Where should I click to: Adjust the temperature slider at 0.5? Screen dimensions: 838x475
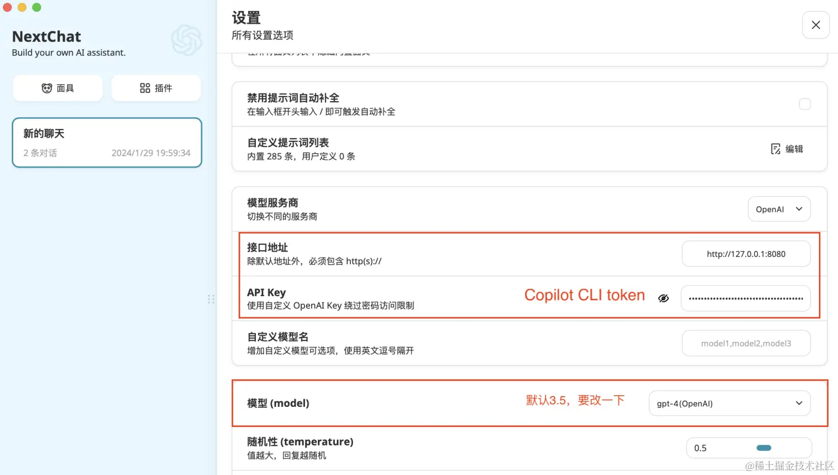764,448
